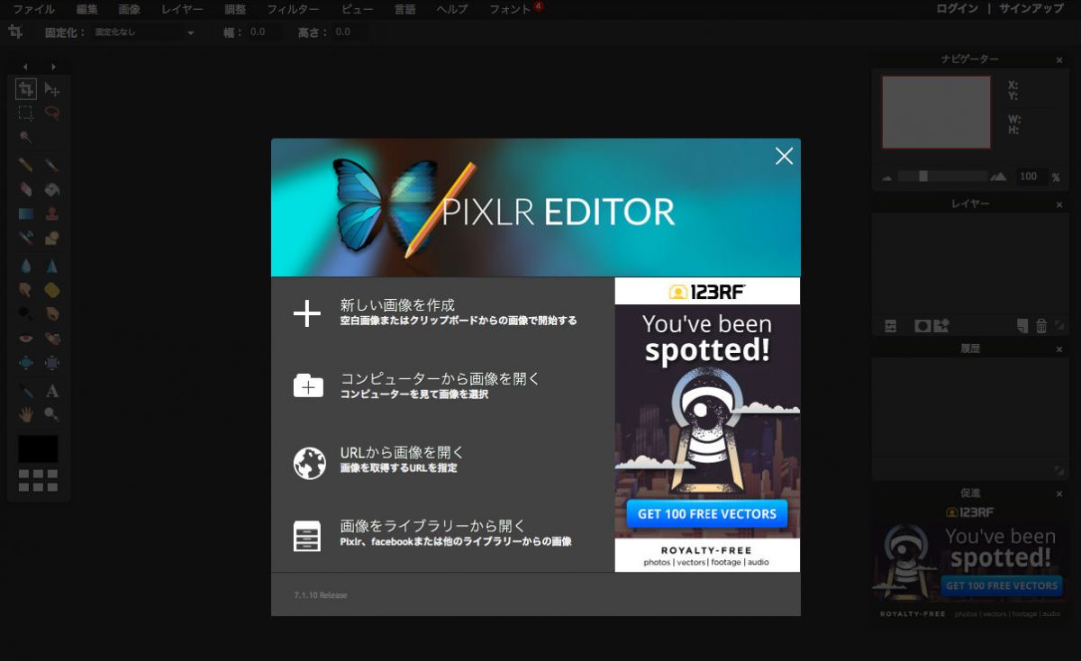This screenshot has height=661, width=1081.
Task: Select the Move tool in the toolbox
Action: (52, 89)
